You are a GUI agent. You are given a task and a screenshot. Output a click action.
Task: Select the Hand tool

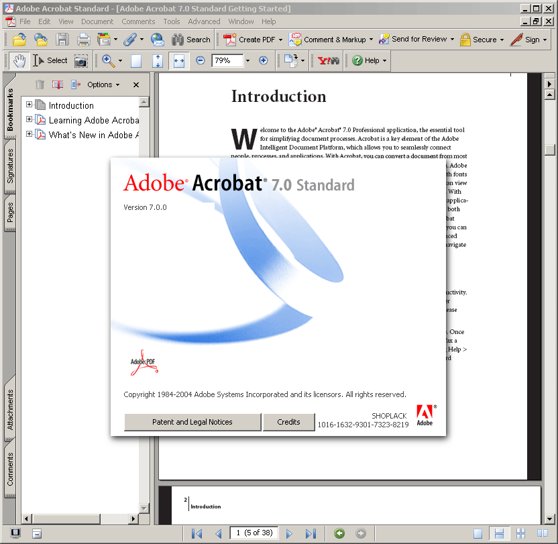(19, 61)
